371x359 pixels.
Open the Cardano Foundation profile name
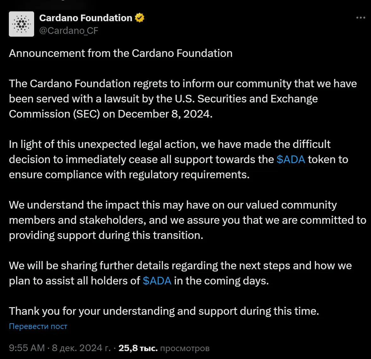pos(86,18)
